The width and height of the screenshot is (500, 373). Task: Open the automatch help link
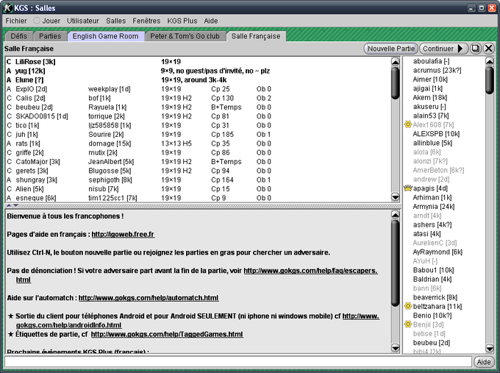[149, 298]
